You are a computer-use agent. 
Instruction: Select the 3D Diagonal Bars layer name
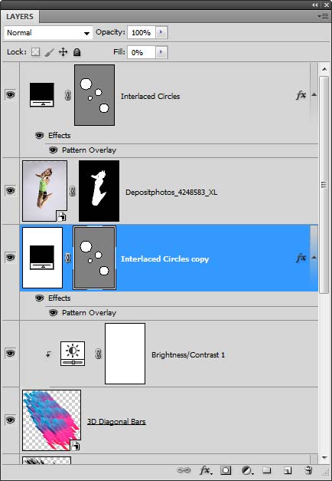click(116, 421)
